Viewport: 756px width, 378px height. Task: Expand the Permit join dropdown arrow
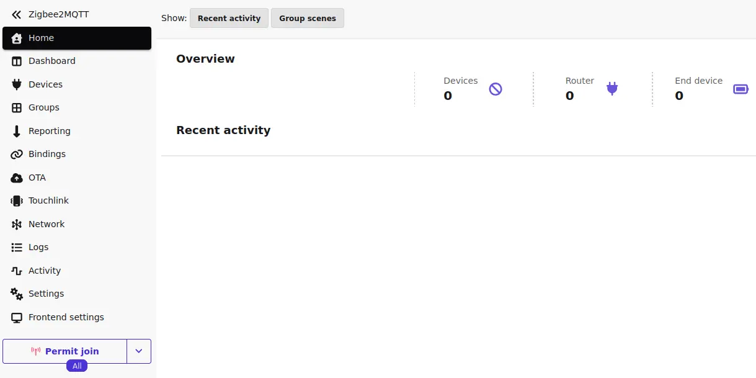point(139,351)
